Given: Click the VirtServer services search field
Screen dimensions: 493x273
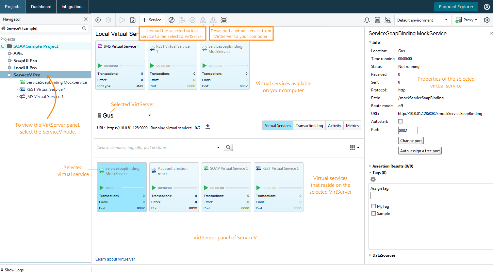Looking at the screenshot, I should pos(155,147).
